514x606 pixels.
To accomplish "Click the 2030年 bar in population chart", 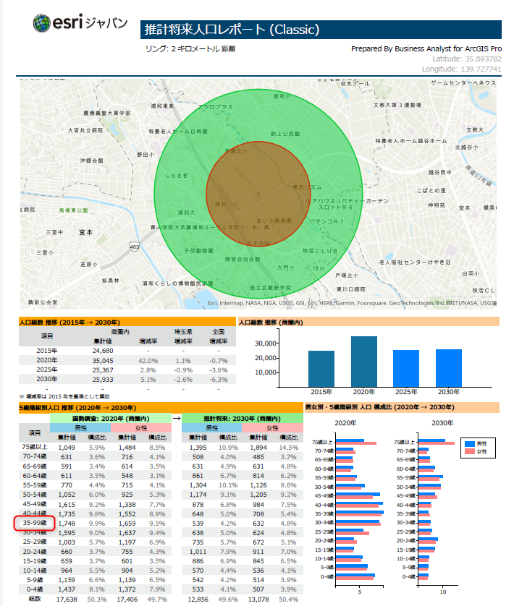I will click(449, 368).
